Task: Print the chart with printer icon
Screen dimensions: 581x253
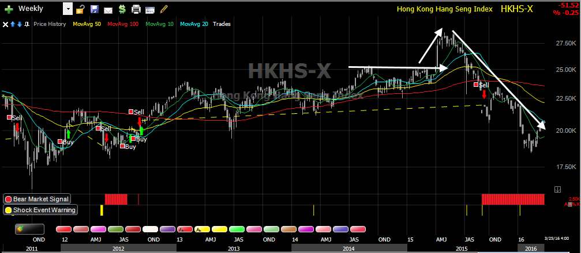Action: pos(136,9)
